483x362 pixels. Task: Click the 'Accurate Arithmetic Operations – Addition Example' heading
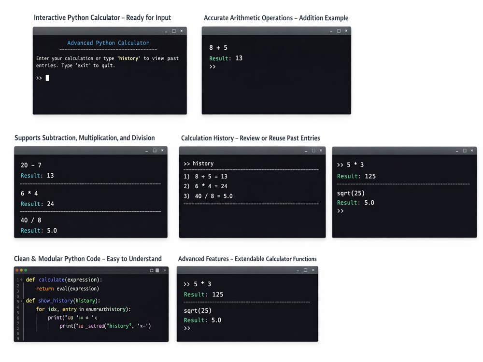coord(276,18)
